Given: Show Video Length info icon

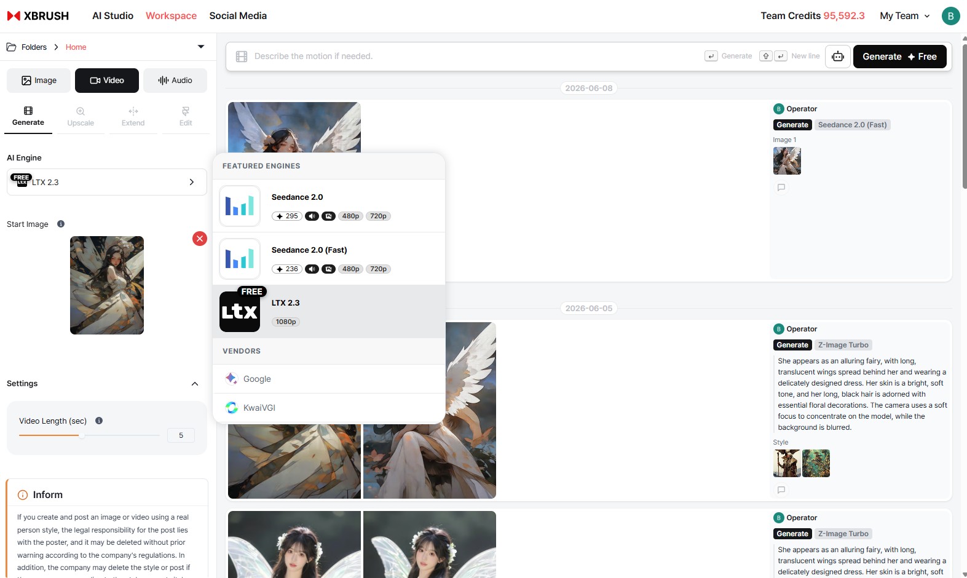Looking at the screenshot, I should [x=99, y=421].
